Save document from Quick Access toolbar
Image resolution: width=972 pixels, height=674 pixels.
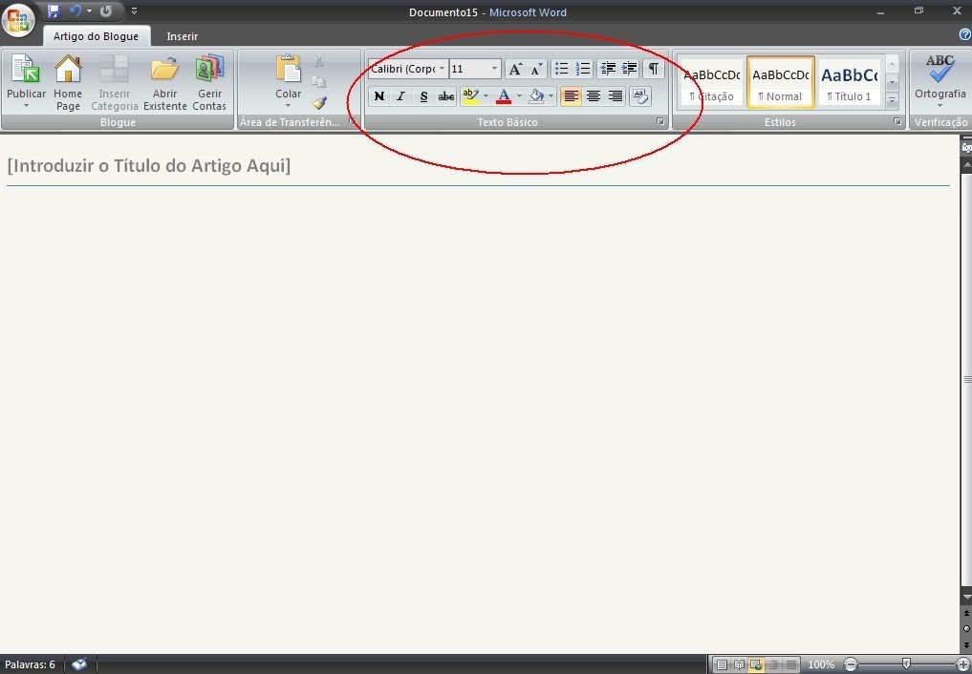[54, 11]
